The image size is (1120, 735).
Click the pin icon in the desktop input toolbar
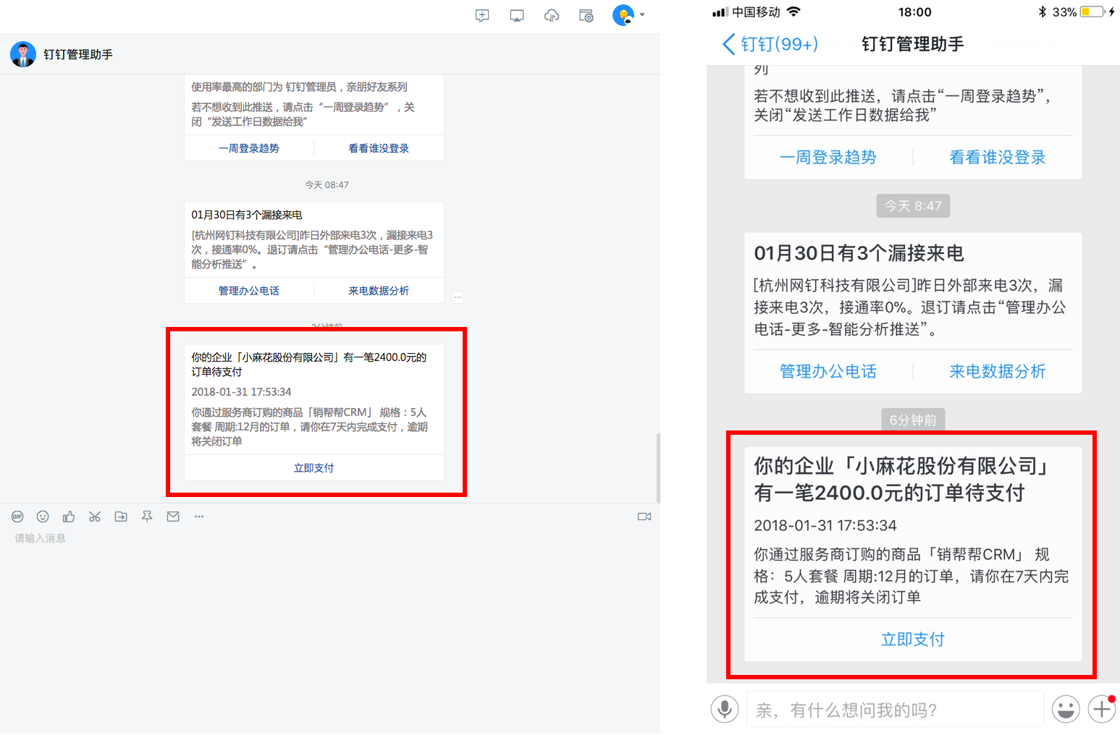(x=147, y=517)
